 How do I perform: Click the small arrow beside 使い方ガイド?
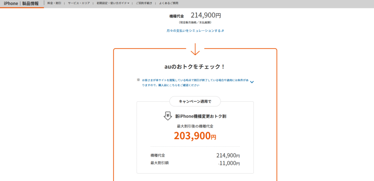click(x=128, y=3)
